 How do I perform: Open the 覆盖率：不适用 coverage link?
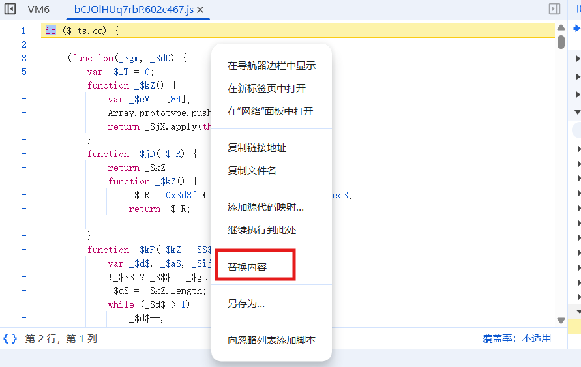coord(516,338)
